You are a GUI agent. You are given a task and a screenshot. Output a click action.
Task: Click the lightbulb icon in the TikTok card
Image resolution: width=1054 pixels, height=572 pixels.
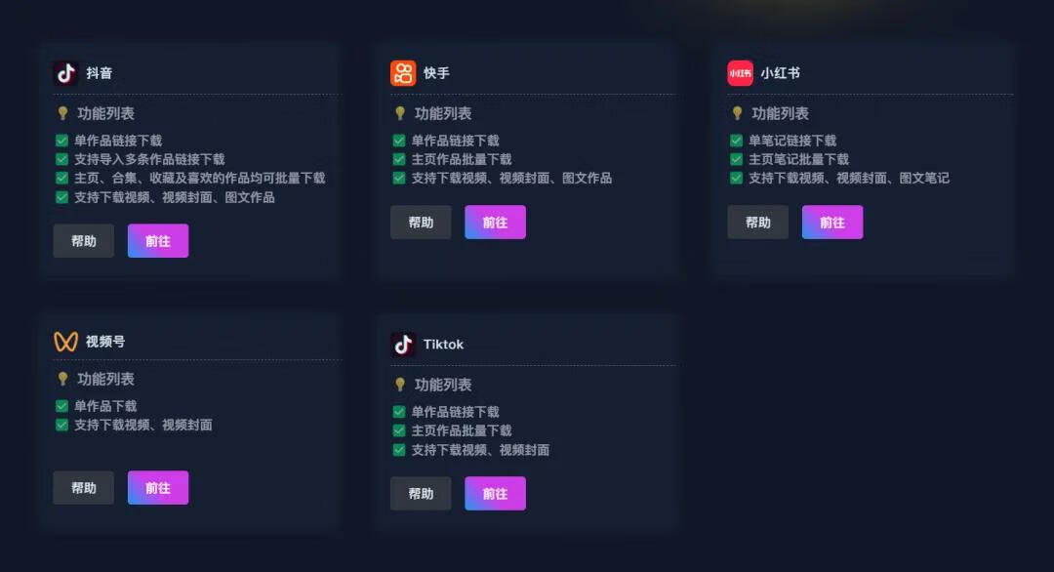pyautogui.click(x=400, y=384)
